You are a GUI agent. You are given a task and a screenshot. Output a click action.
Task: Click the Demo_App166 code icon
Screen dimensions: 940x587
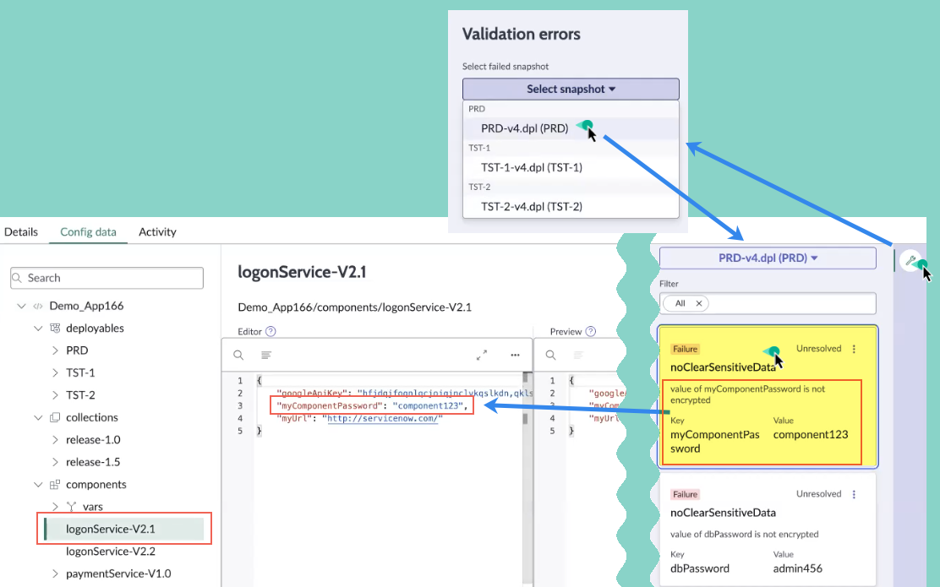click(x=38, y=306)
